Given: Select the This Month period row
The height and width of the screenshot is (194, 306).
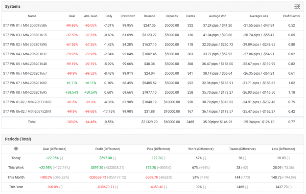Looking at the screenshot, I should pyautogui.click(x=153, y=177).
